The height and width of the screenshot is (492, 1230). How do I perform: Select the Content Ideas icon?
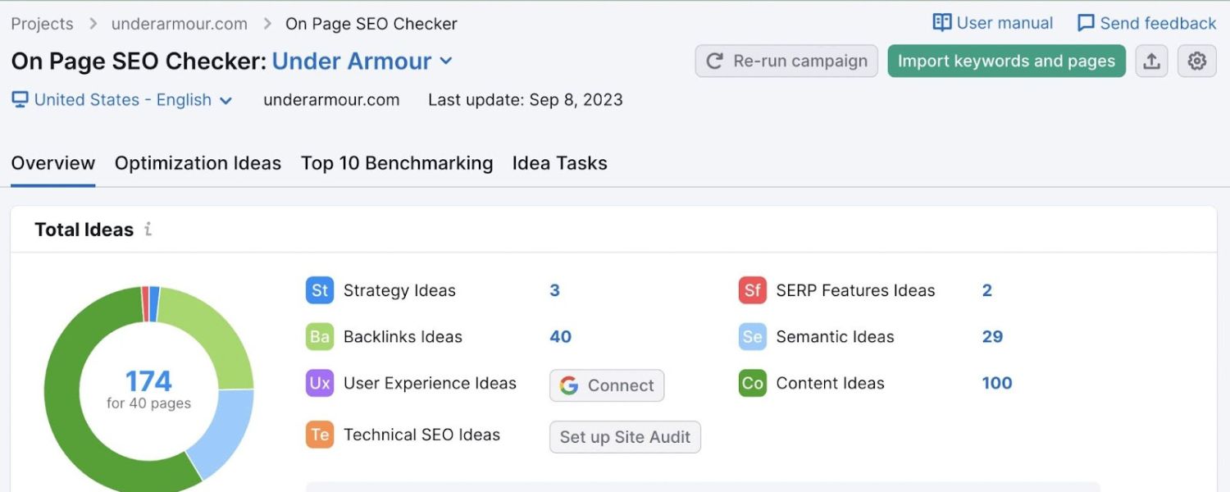[x=751, y=384]
